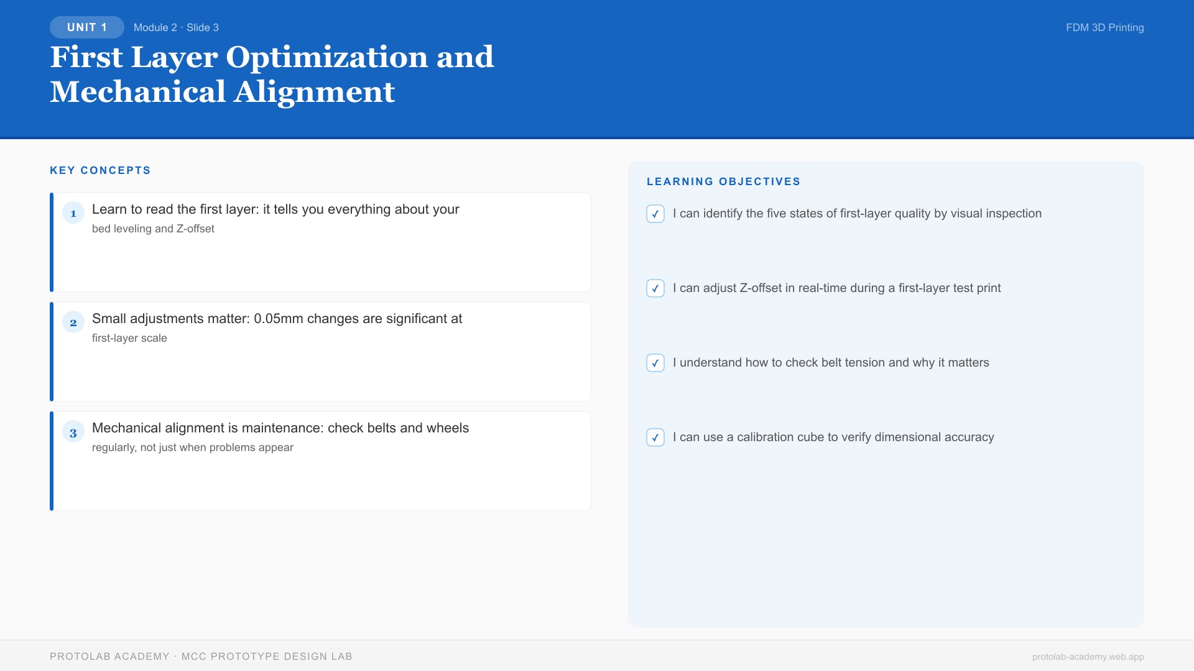Toggle the five states identification objective checkbox

tap(655, 214)
